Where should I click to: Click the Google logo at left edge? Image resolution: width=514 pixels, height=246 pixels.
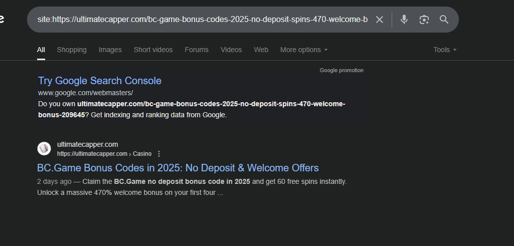click(2, 19)
